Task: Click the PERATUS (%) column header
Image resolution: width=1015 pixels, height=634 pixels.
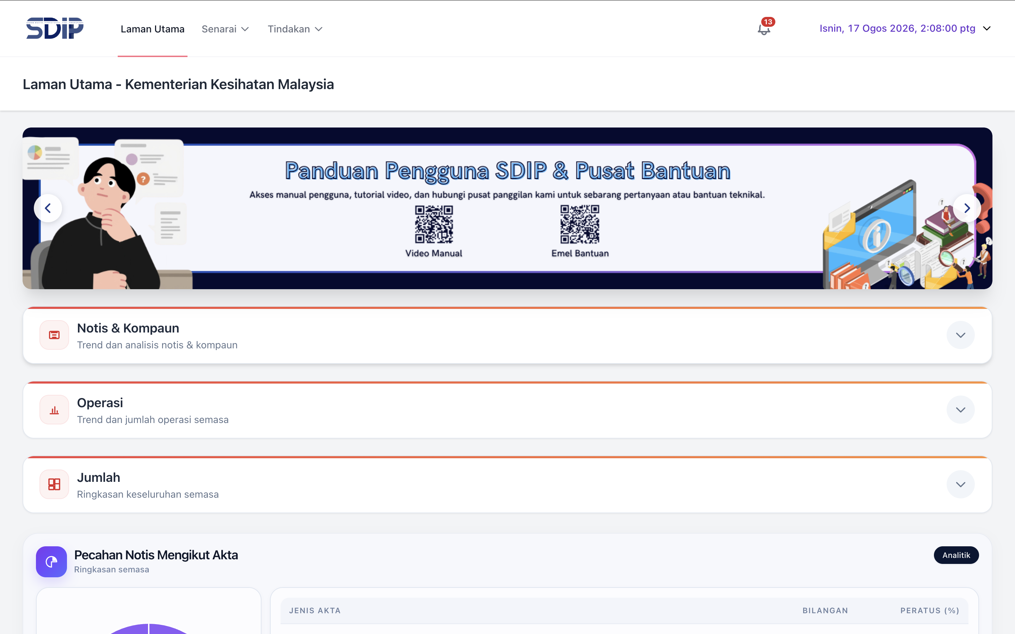Action: 930,610
